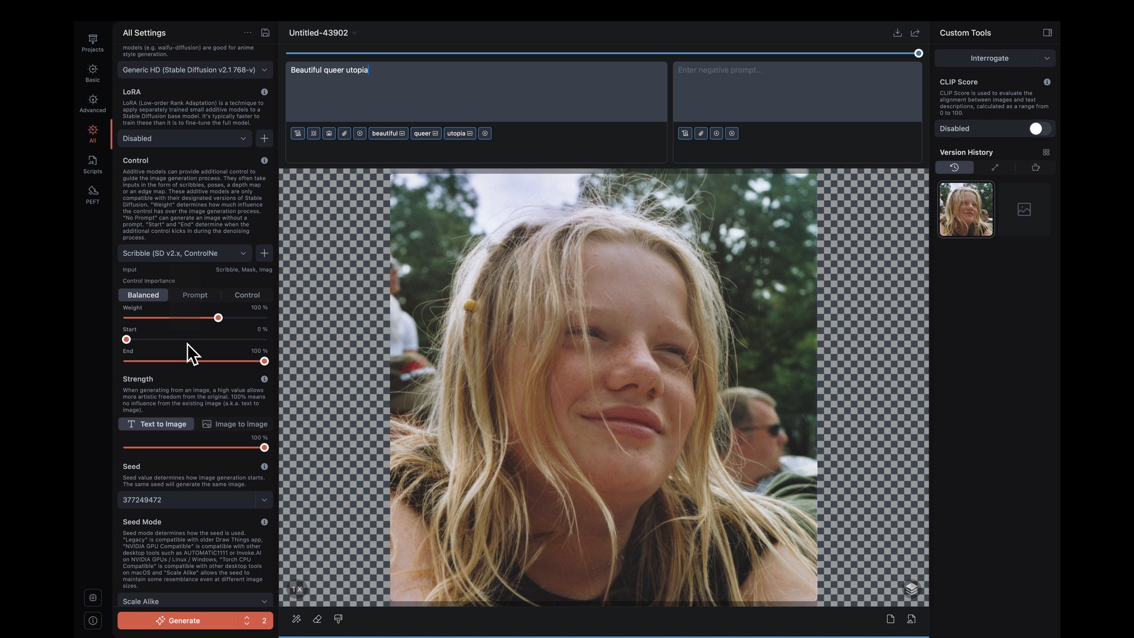Click the Control Weight slider handle
Viewport: 1134px width, 638px height.
[218, 318]
